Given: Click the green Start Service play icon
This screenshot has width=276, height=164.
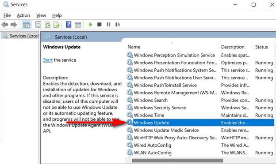Looking at the screenshot, I should tap(91, 24).
